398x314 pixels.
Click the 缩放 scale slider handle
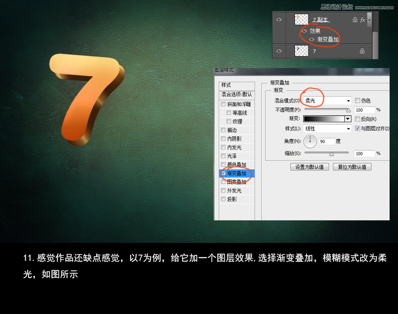[332, 154]
